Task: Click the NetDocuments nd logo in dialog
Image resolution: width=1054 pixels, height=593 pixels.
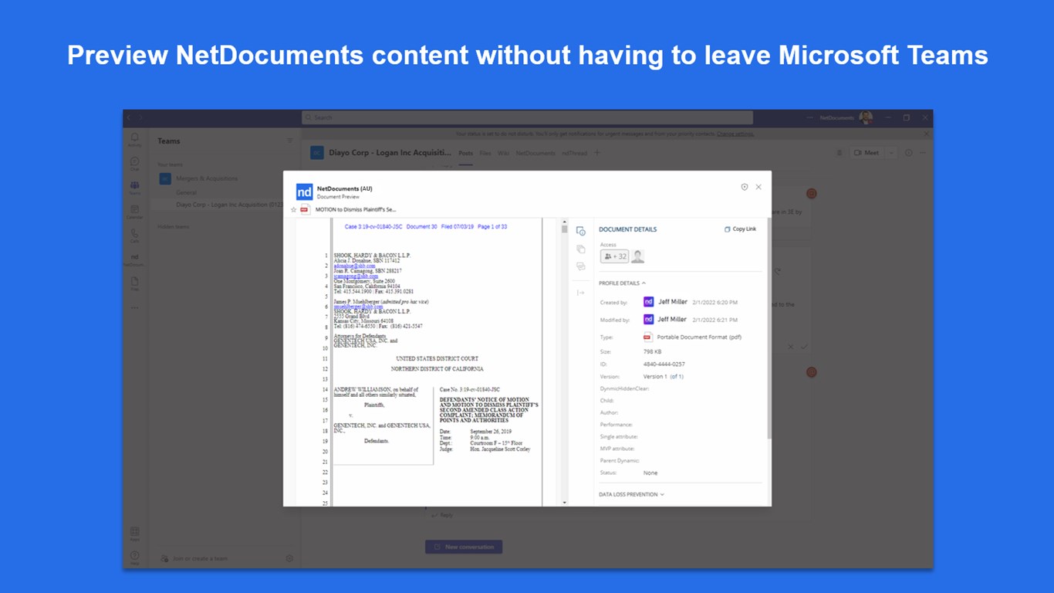Action: (304, 192)
